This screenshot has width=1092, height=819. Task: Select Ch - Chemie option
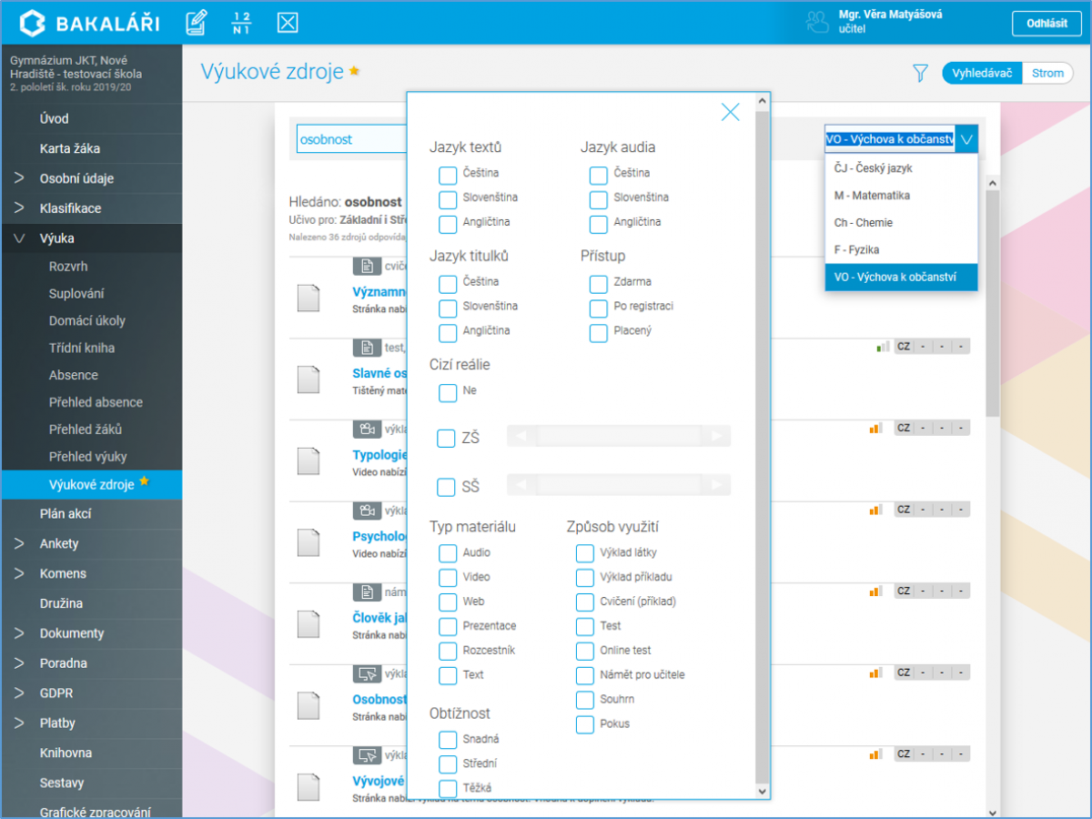pyautogui.click(x=901, y=223)
